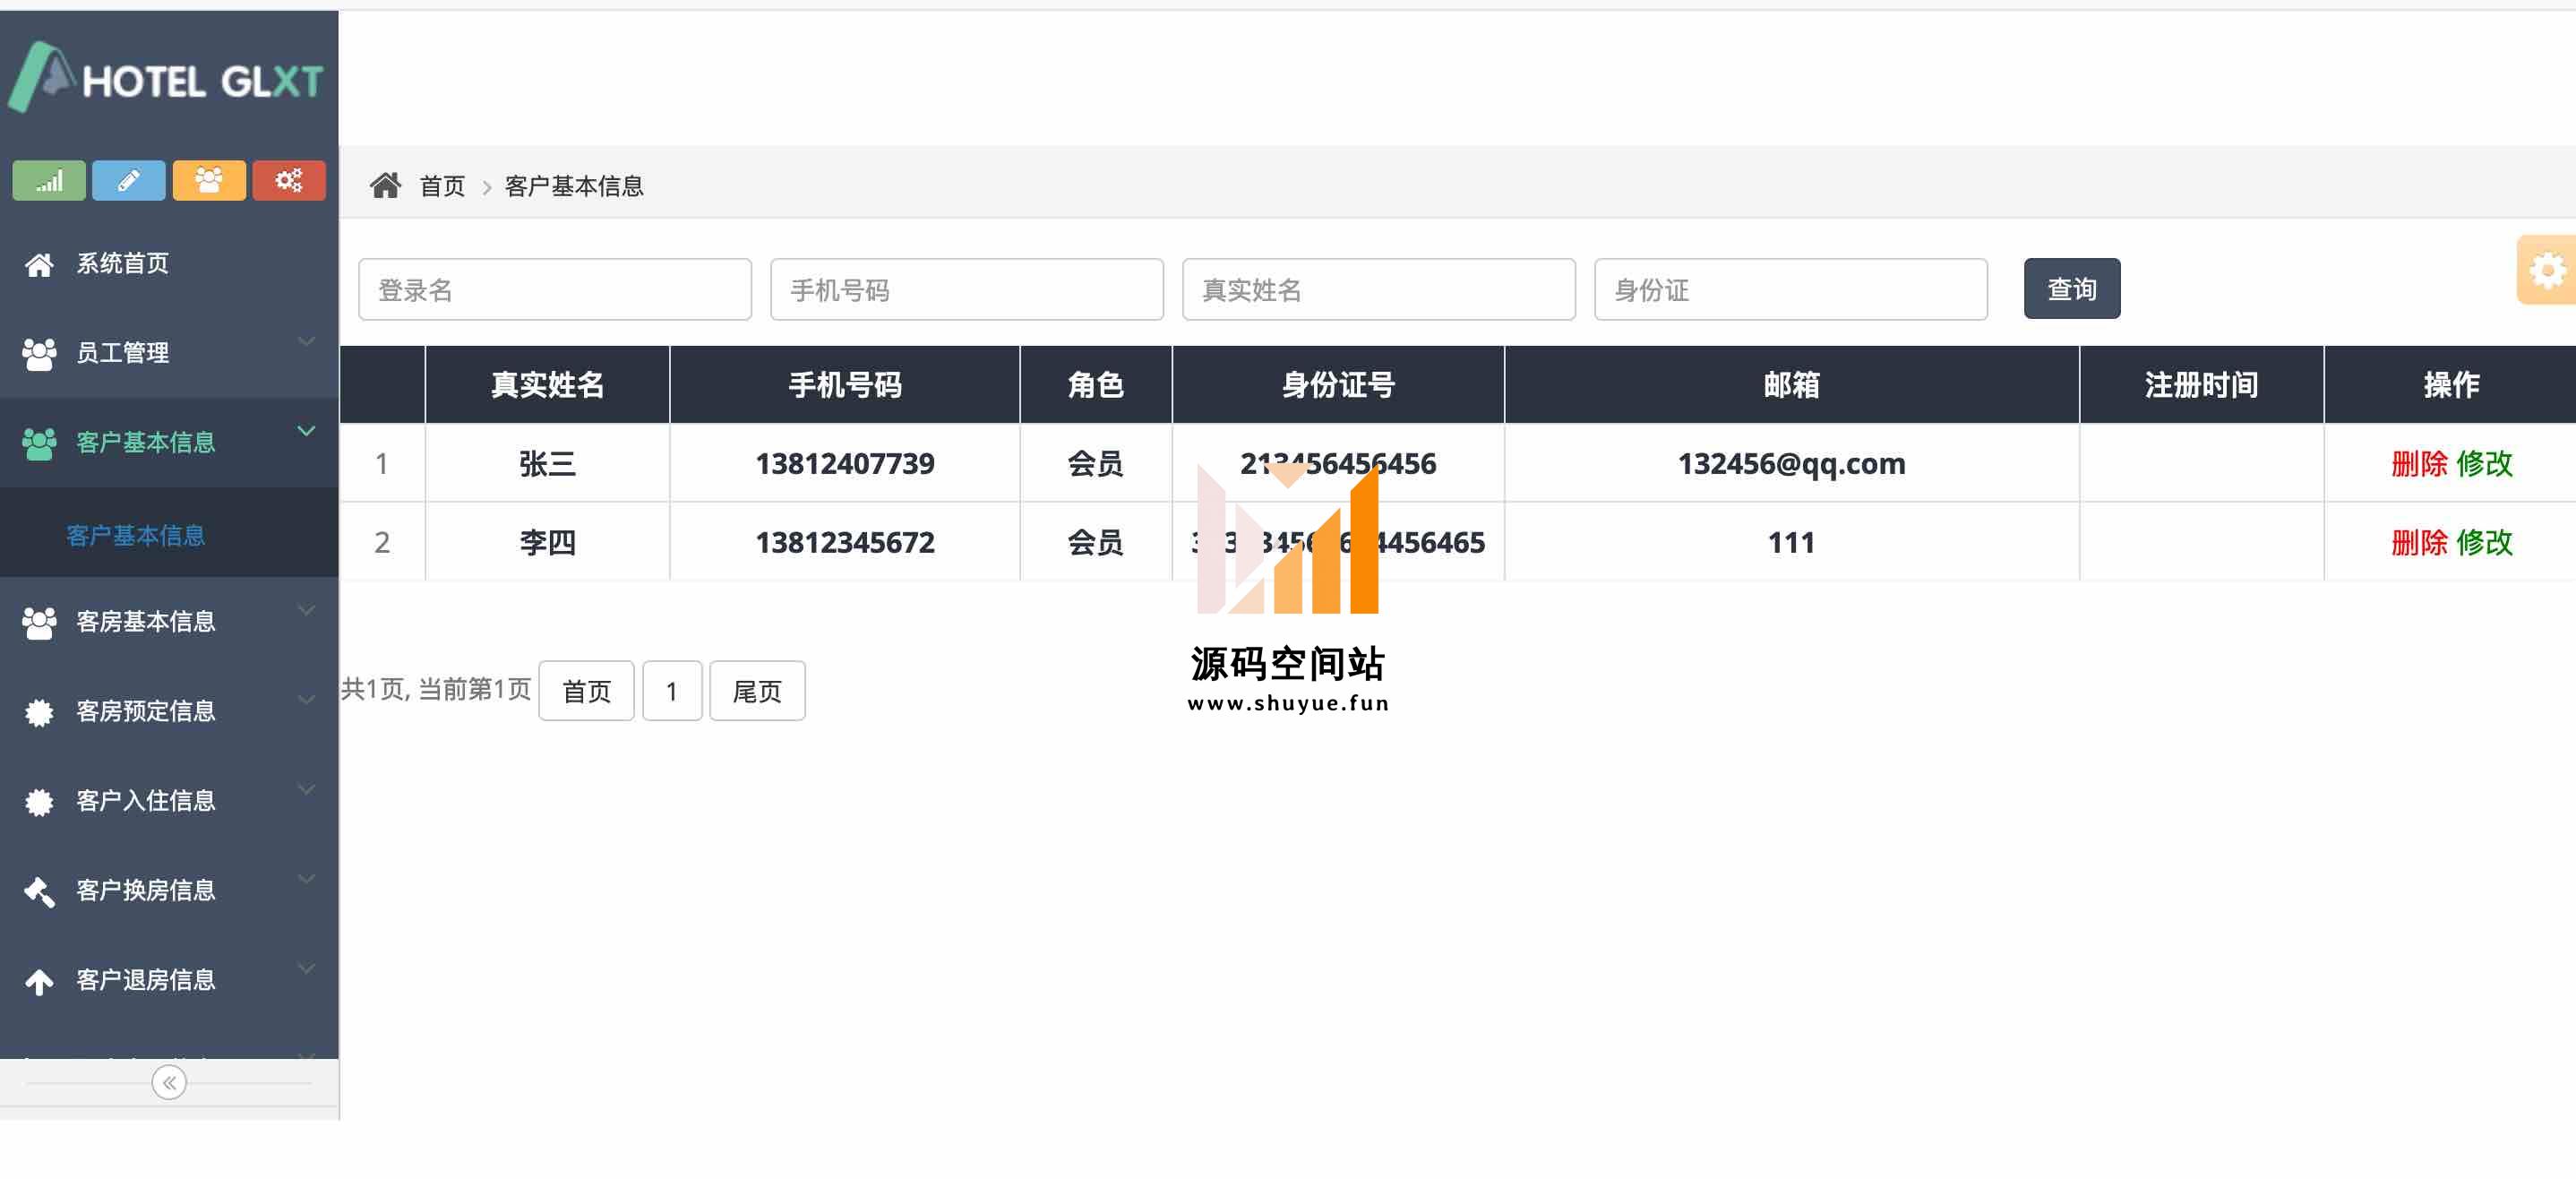
Task: Click the 查询 search button
Action: [x=2071, y=289]
